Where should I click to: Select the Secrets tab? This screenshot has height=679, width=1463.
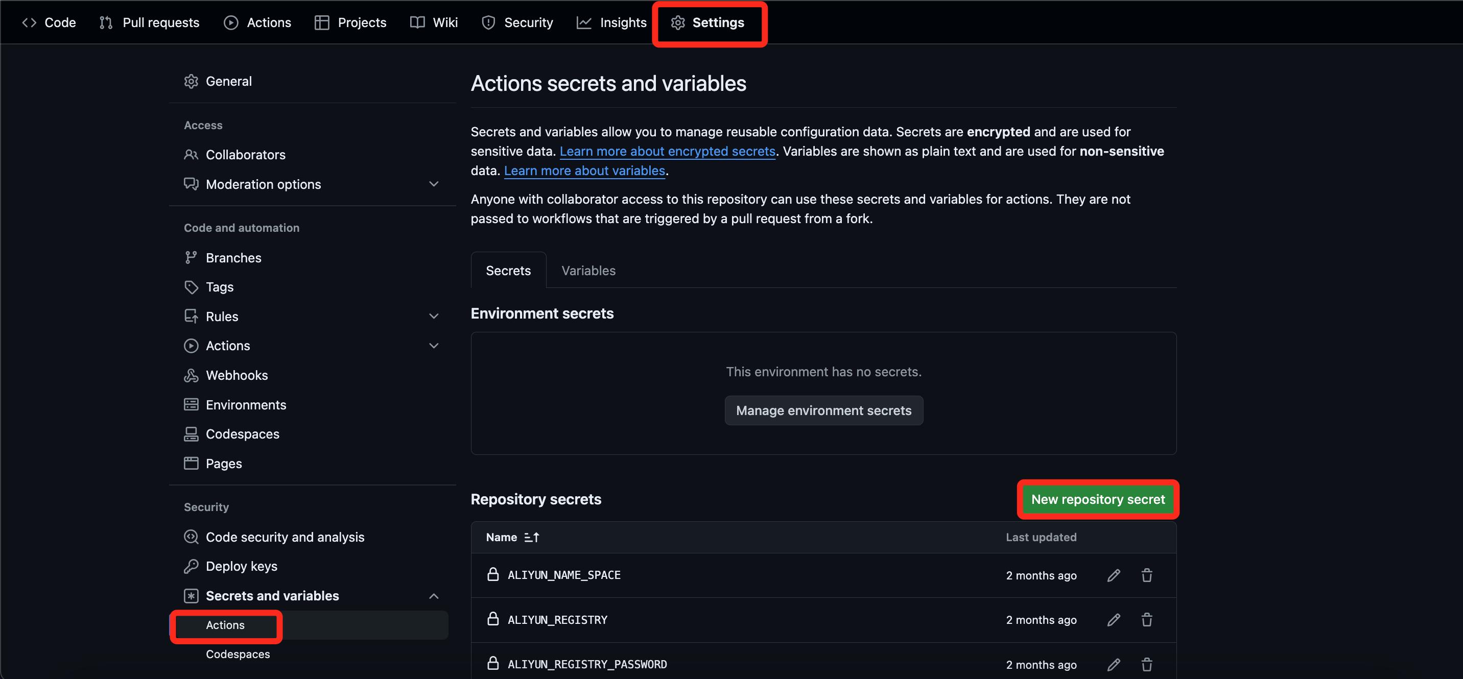(x=508, y=271)
